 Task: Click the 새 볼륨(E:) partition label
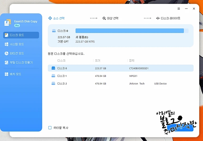[82, 37]
